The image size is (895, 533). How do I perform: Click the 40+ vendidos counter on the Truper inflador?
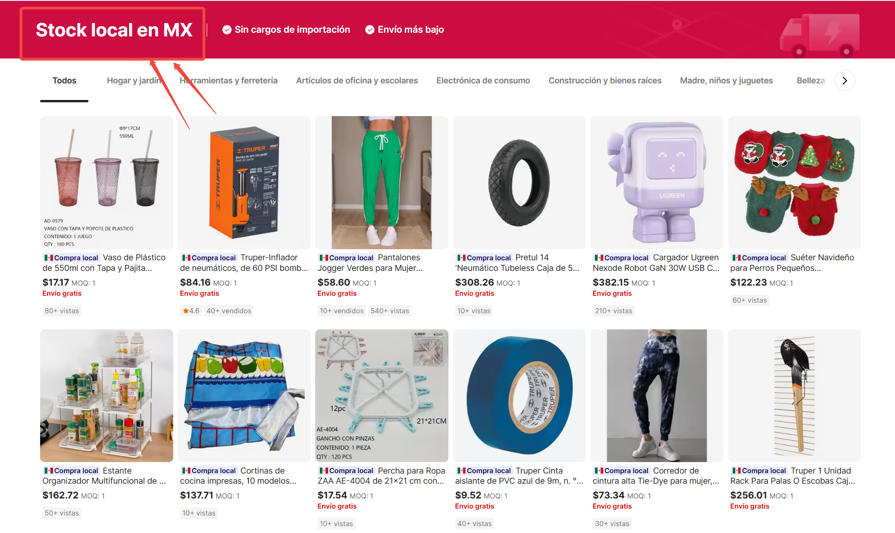229,310
